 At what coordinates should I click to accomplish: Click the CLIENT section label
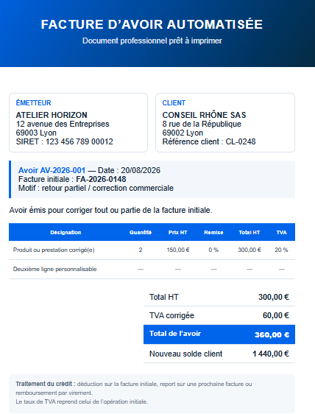click(x=174, y=102)
